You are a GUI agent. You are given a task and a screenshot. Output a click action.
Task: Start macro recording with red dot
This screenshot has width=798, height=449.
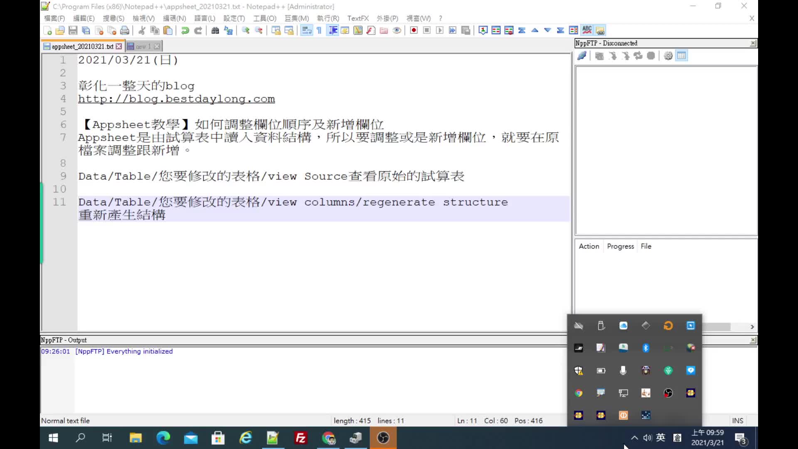pyautogui.click(x=414, y=30)
